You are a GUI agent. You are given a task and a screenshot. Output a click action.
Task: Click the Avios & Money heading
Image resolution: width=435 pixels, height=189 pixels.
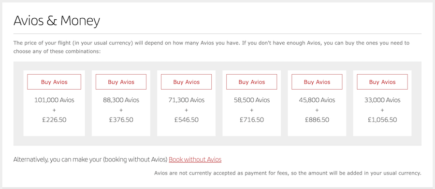57,21
